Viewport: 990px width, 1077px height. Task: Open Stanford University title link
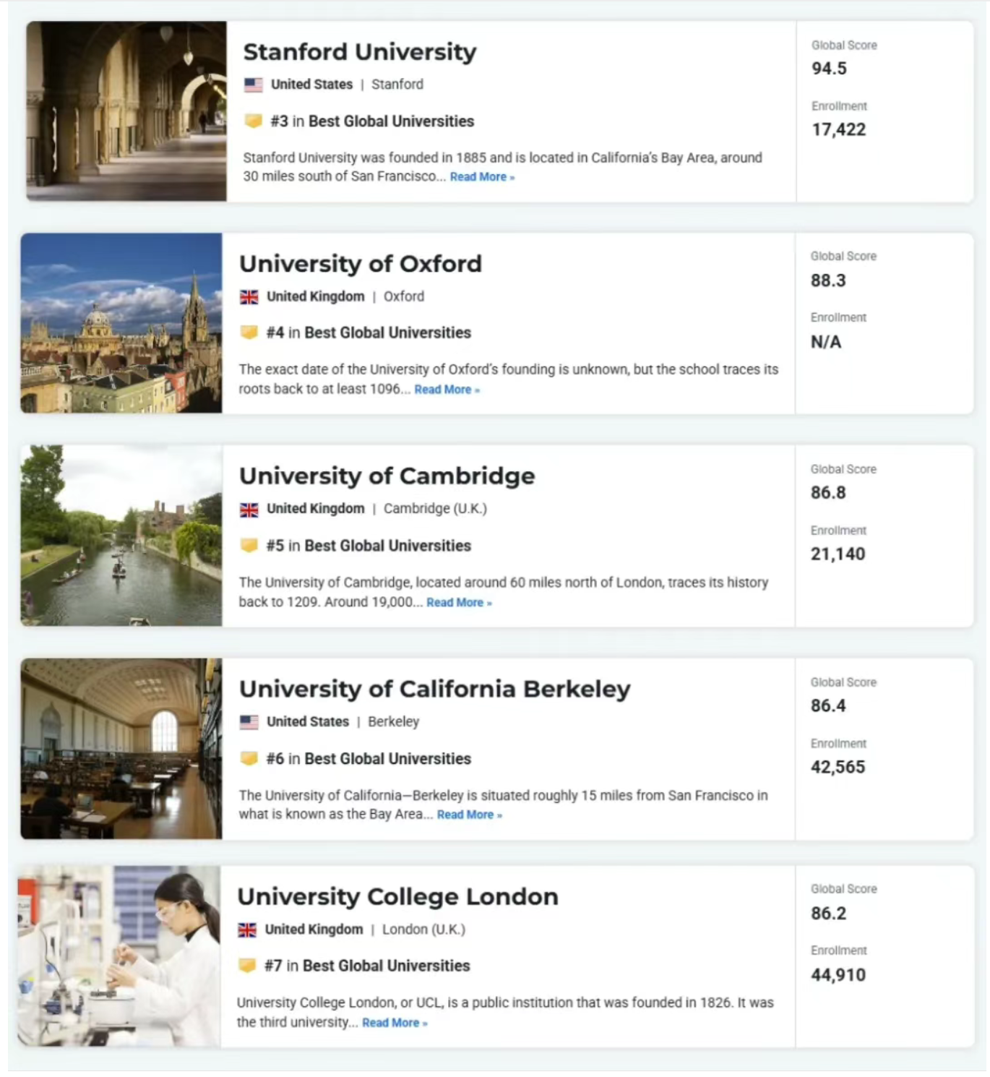tap(360, 52)
